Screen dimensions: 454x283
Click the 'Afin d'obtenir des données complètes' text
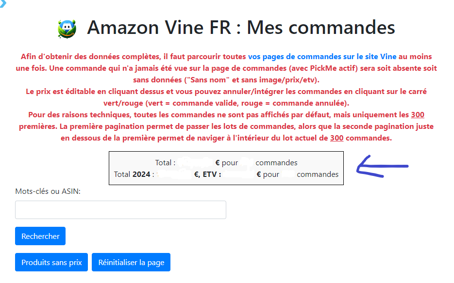pyautogui.click(x=97, y=57)
